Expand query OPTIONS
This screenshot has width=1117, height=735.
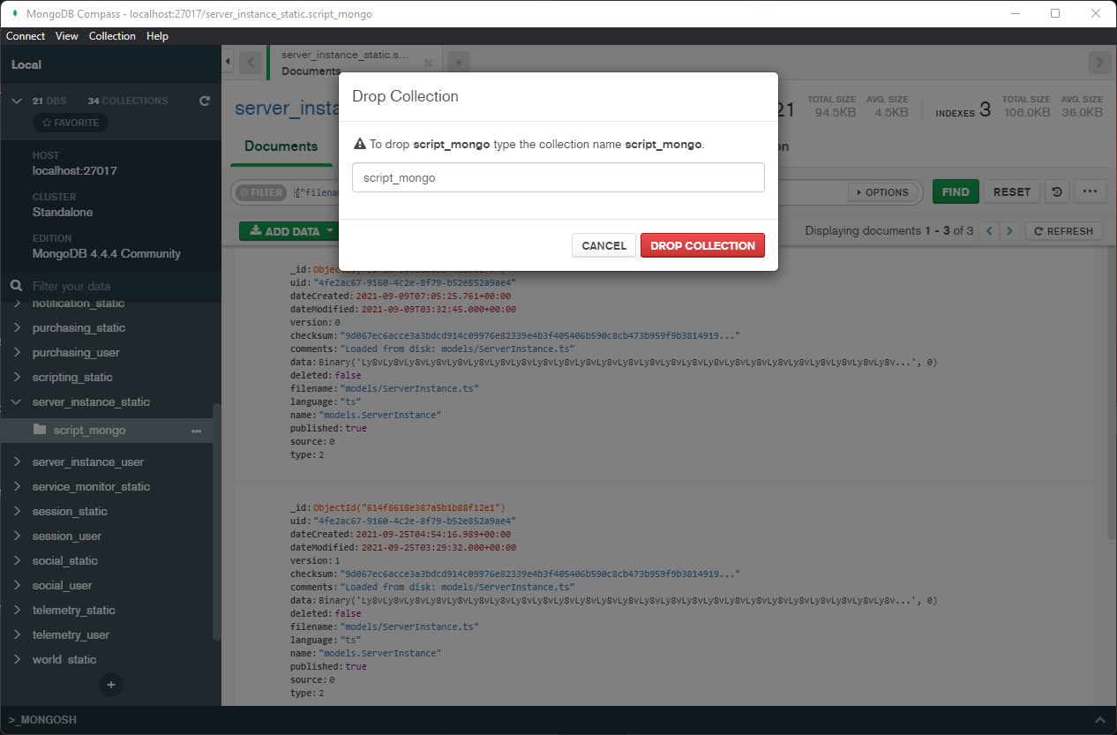tap(882, 192)
